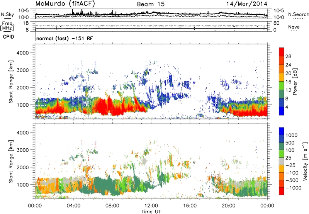
Task: Click the CPID label
Action: (x=8, y=37)
